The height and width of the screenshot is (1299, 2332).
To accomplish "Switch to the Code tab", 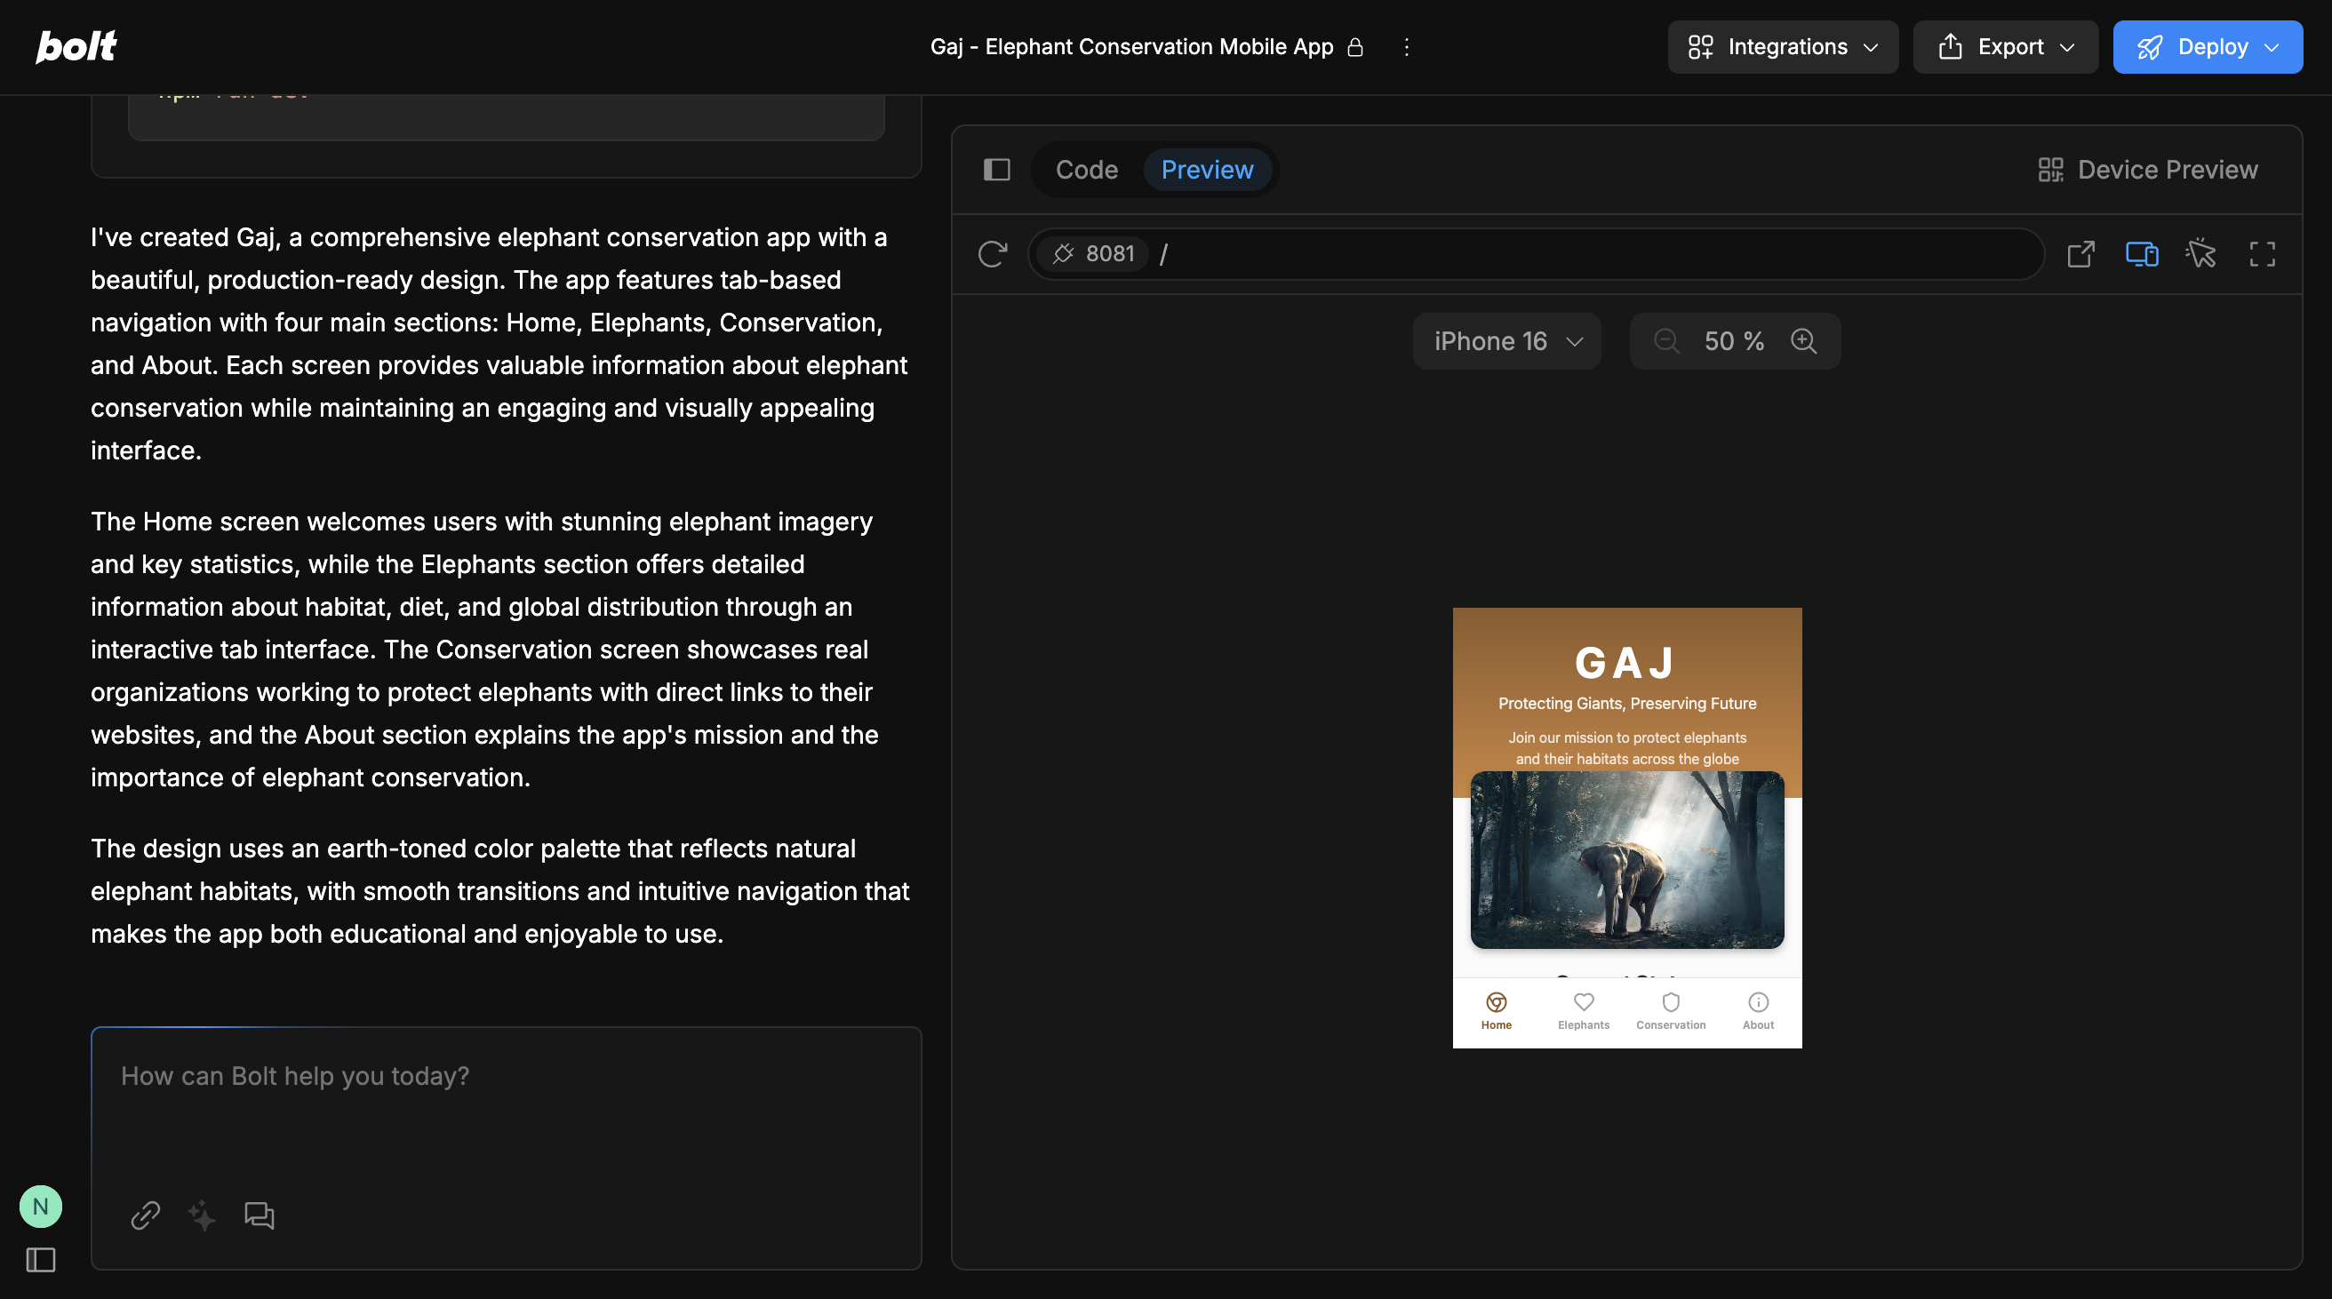I will (x=1086, y=170).
